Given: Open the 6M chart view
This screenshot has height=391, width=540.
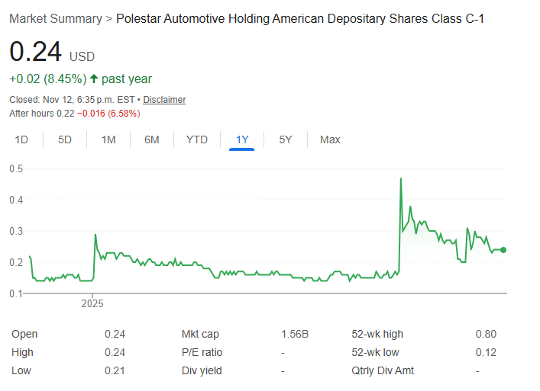Looking at the screenshot, I should (152, 139).
